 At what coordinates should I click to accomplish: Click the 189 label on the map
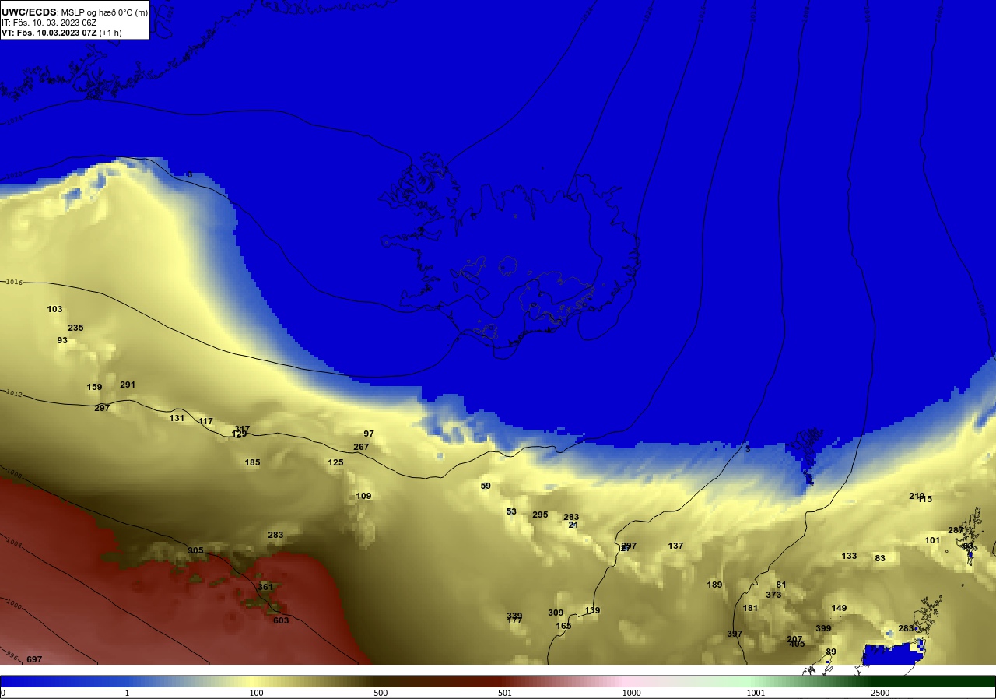(714, 585)
